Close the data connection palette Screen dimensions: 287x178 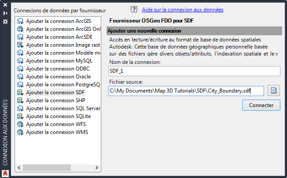pos(5,5)
